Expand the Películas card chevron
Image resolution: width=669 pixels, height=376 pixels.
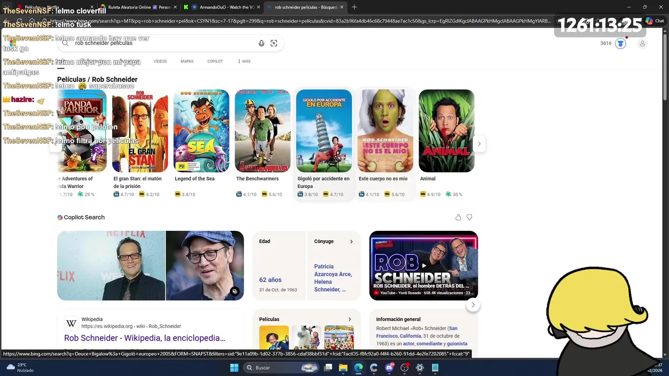(x=350, y=319)
